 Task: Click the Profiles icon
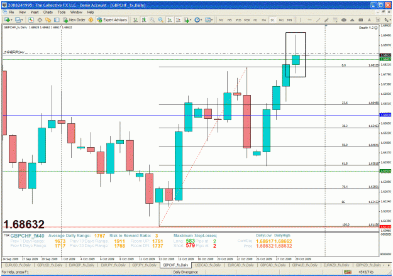(x=18, y=19)
